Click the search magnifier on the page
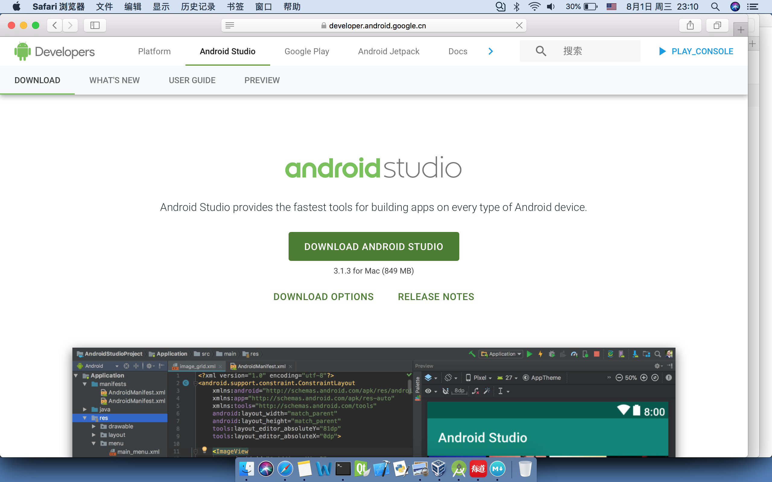This screenshot has width=772, height=482. pyautogui.click(x=541, y=51)
